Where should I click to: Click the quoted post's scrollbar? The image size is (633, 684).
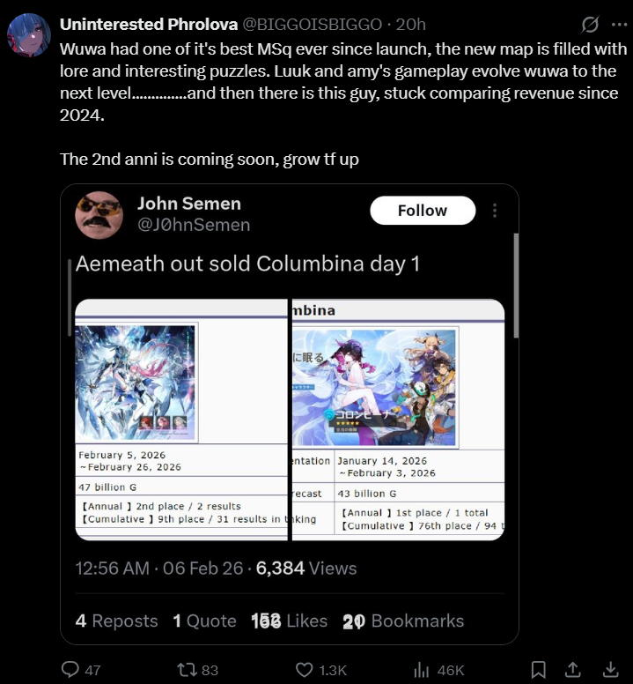click(x=516, y=286)
